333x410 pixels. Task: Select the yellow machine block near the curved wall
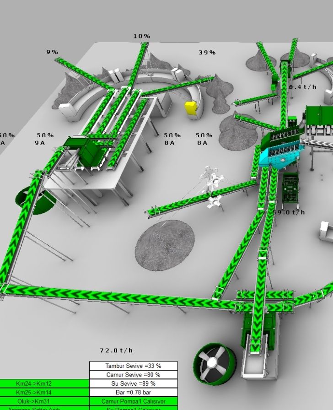pyautogui.click(x=190, y=108)
